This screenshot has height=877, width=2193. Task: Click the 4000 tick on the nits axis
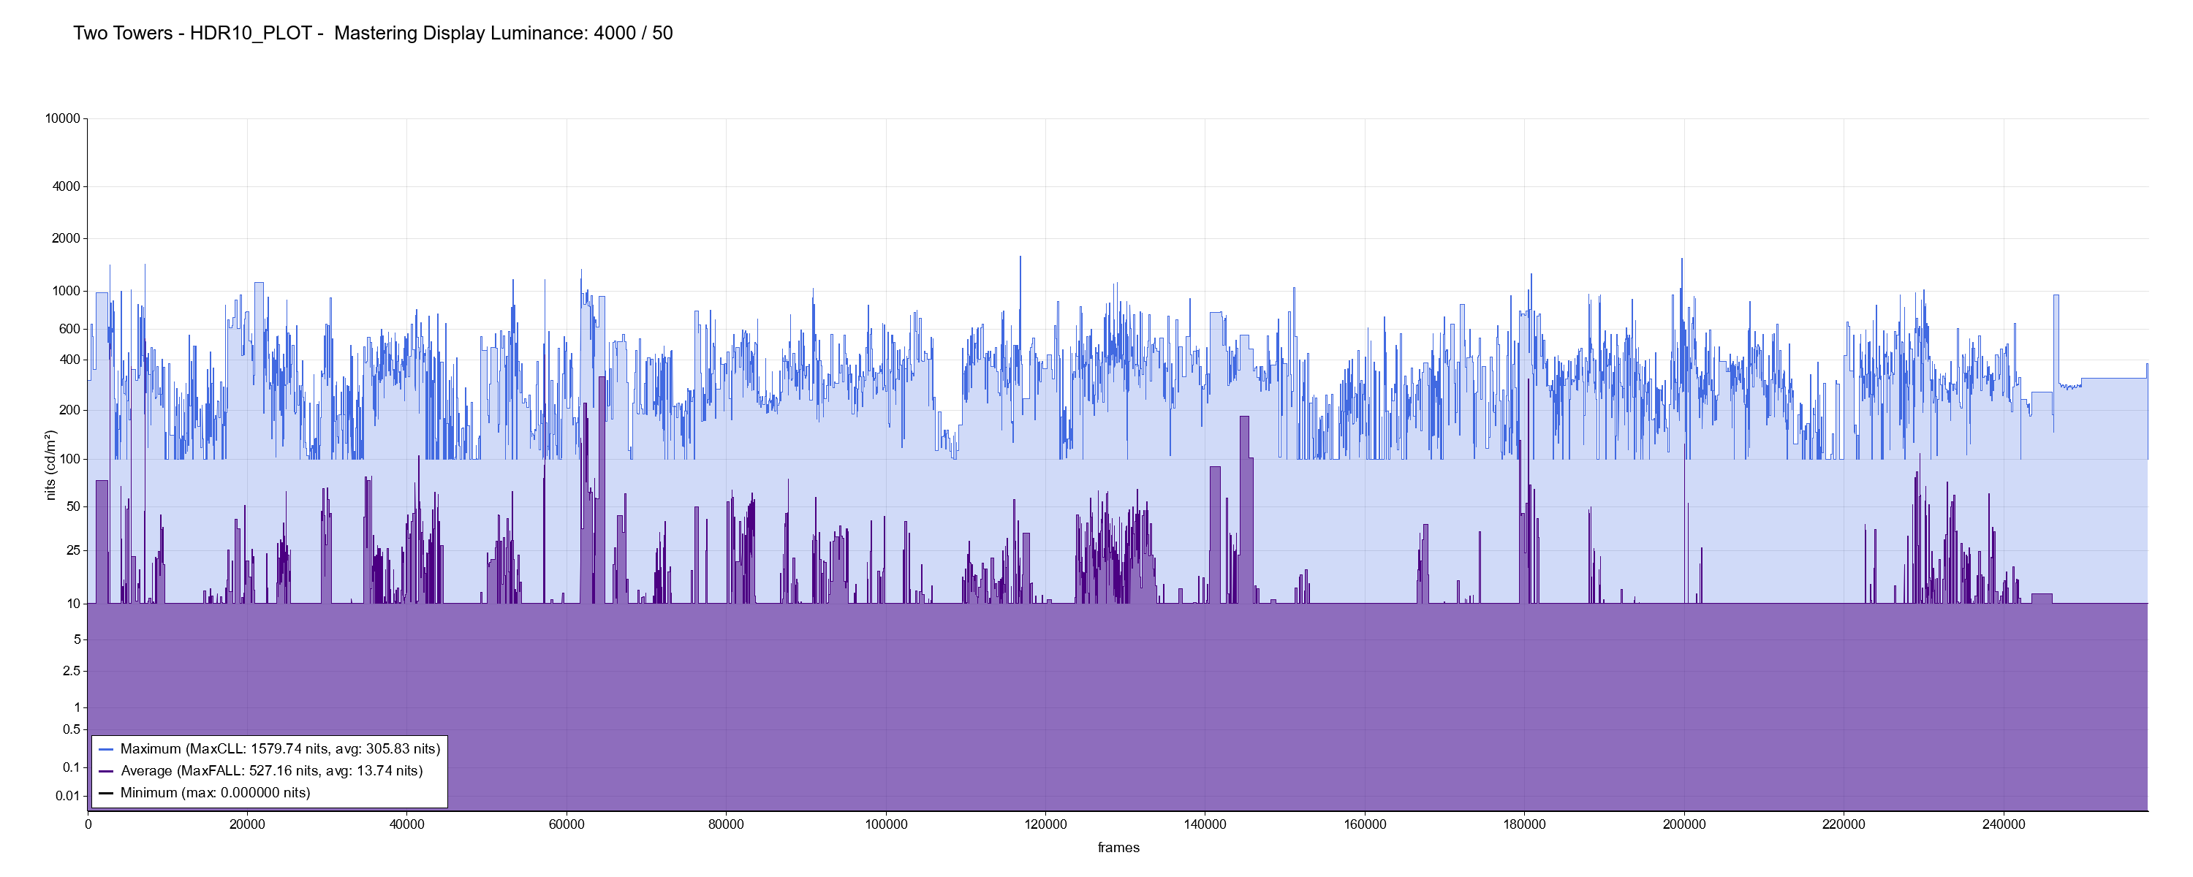click(66, 186)
